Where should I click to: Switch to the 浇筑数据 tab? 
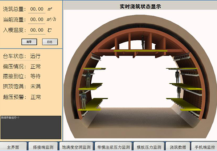click(178, 147)
